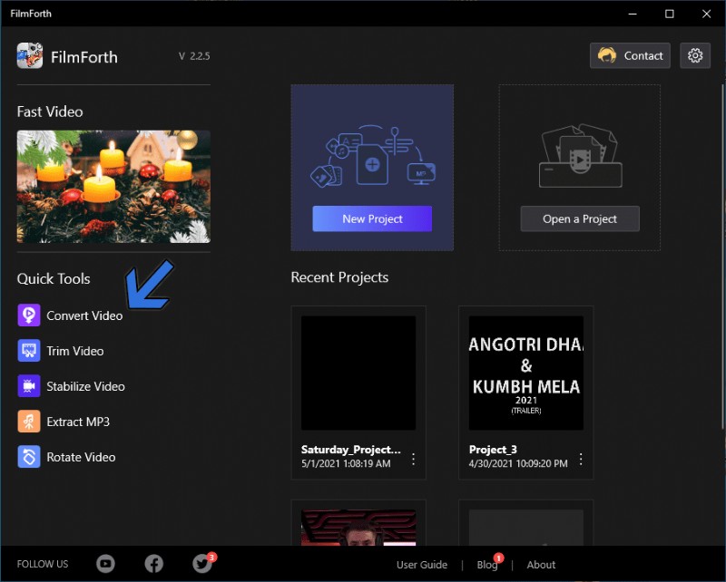Launch the Stabilize Video tool
726x582 pixels.
(30, 386)
